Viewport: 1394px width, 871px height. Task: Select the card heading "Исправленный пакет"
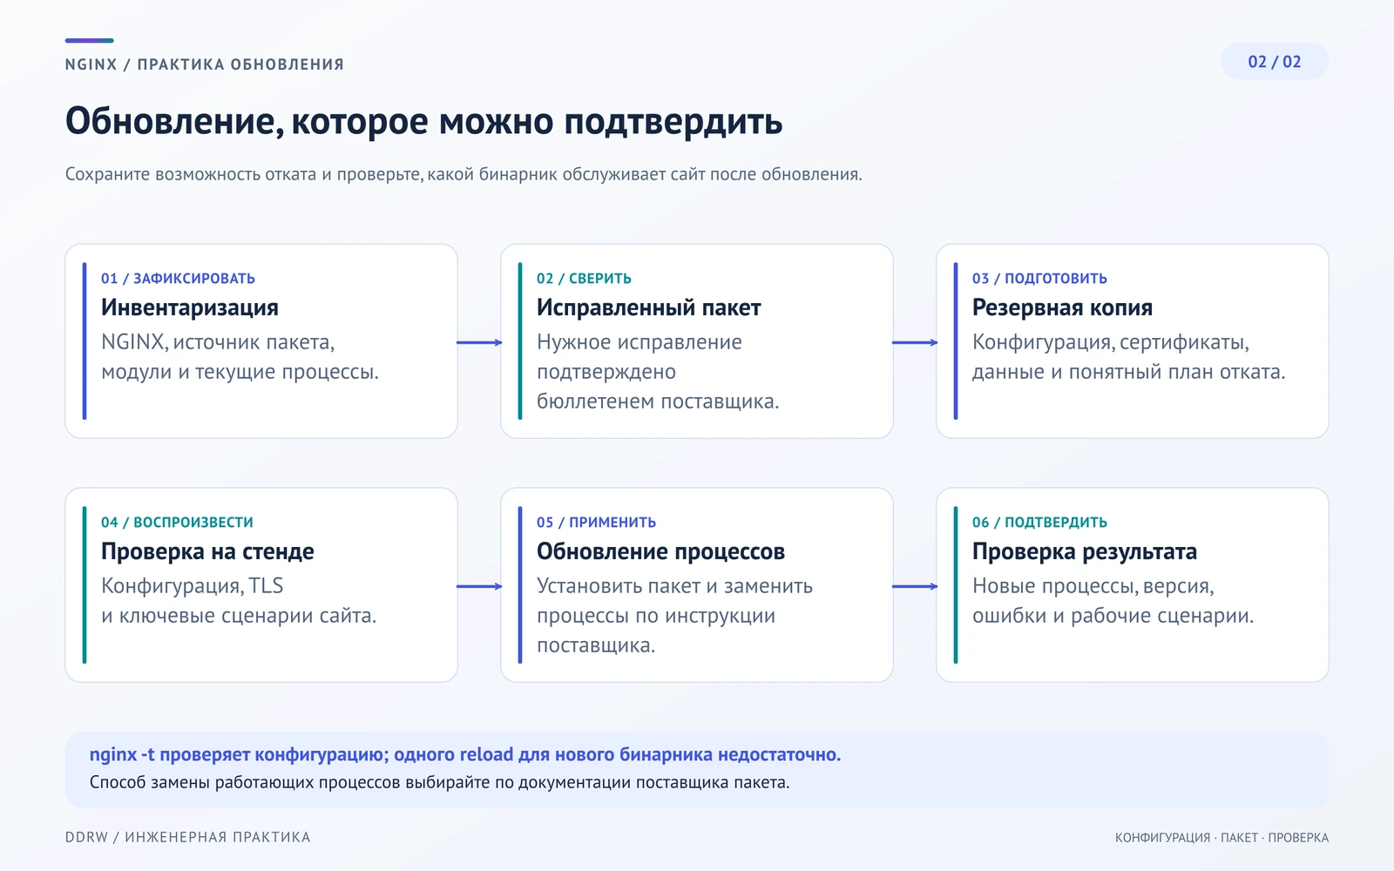pyautogui.click(x=649, y=307)
